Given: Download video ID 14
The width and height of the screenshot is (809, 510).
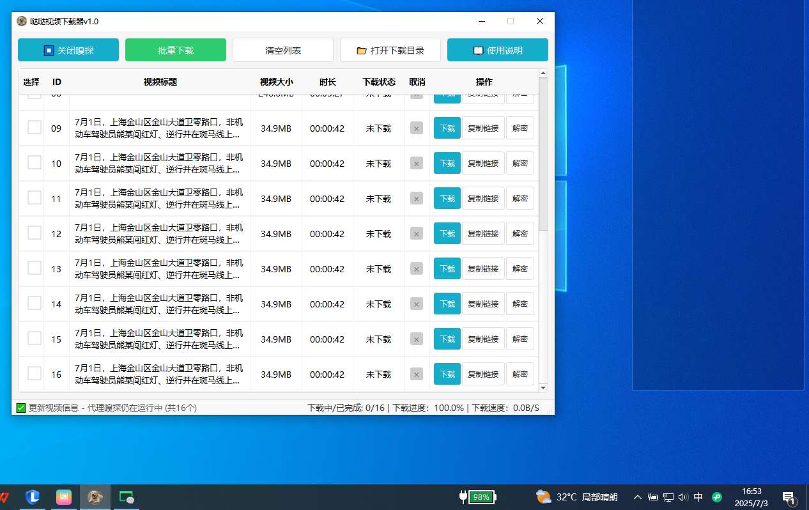Looking at the screenshot, I should pyautogui.click(x=447, y=304).
